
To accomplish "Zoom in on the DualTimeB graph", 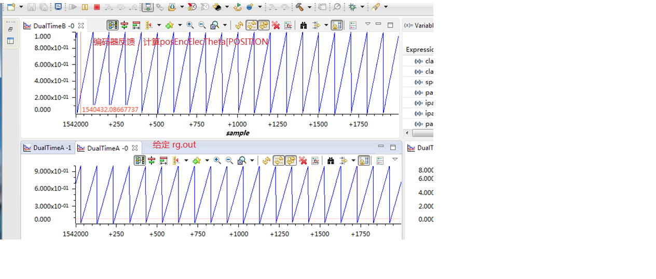I will (x=190, y=25).
